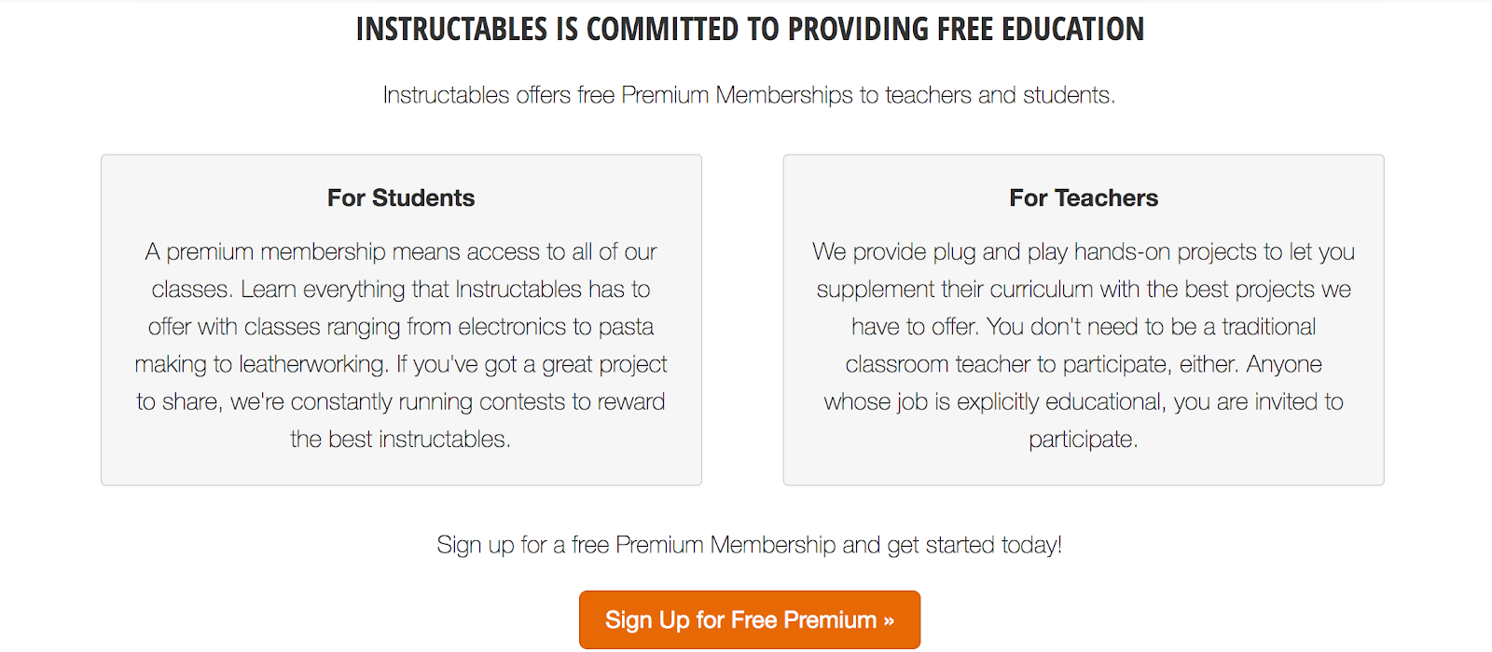Click the get started today sign-up prompt

pyautogui.click(x=750, y=545)
